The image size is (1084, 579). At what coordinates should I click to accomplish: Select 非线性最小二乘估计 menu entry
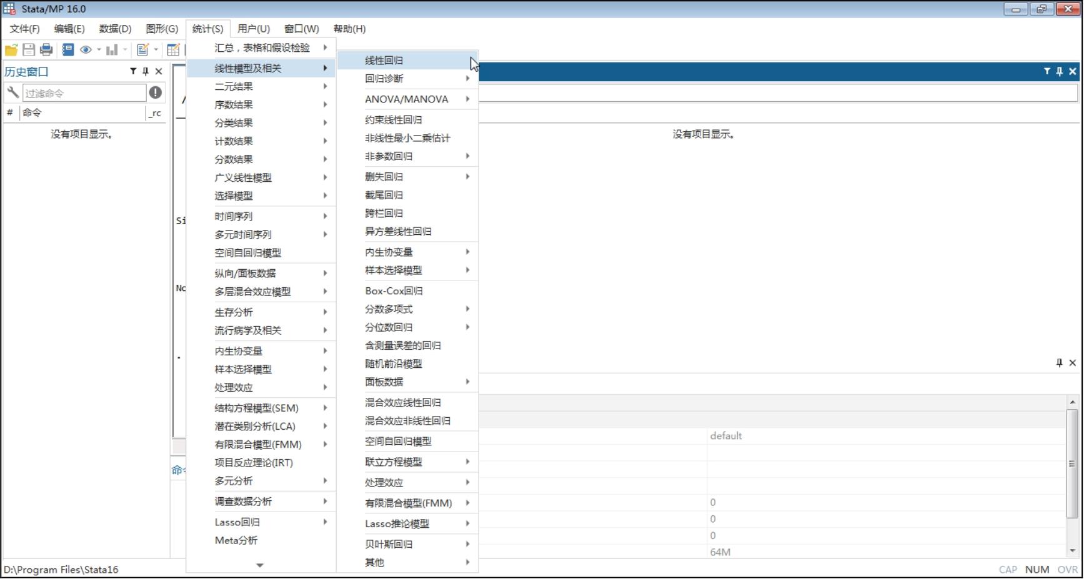pos(408,138)
